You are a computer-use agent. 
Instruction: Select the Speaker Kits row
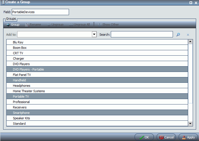[97, 118]
